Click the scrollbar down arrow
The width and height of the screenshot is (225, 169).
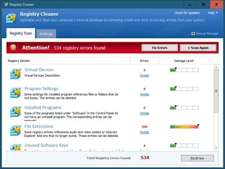click(216, 148)
